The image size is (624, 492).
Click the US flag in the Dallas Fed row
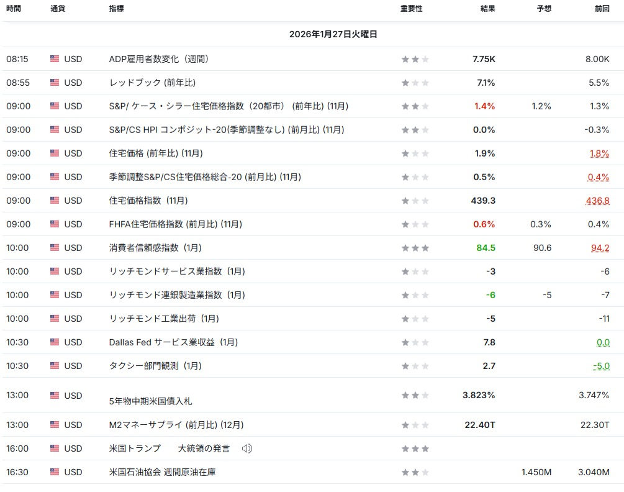(55, 342)
